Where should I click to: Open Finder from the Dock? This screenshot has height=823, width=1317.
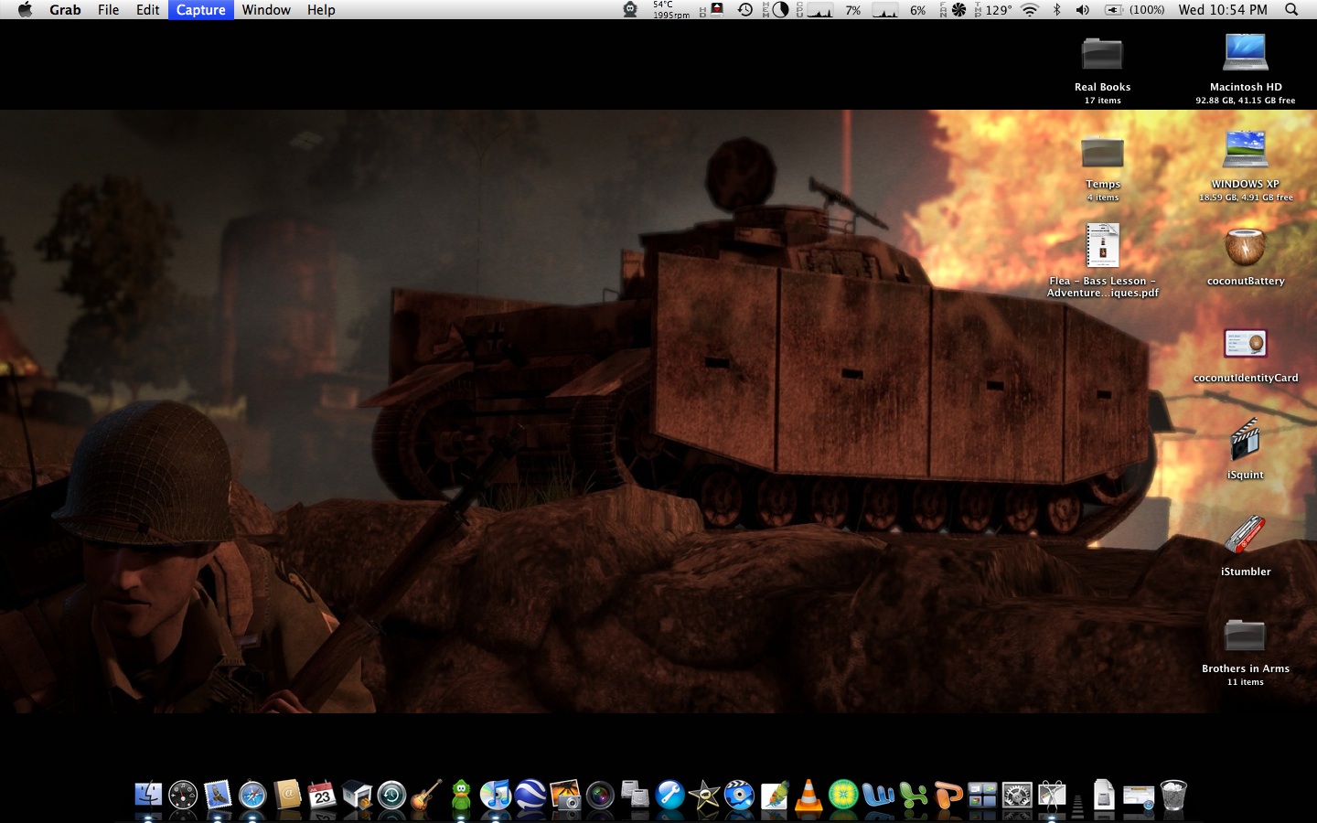148,796
